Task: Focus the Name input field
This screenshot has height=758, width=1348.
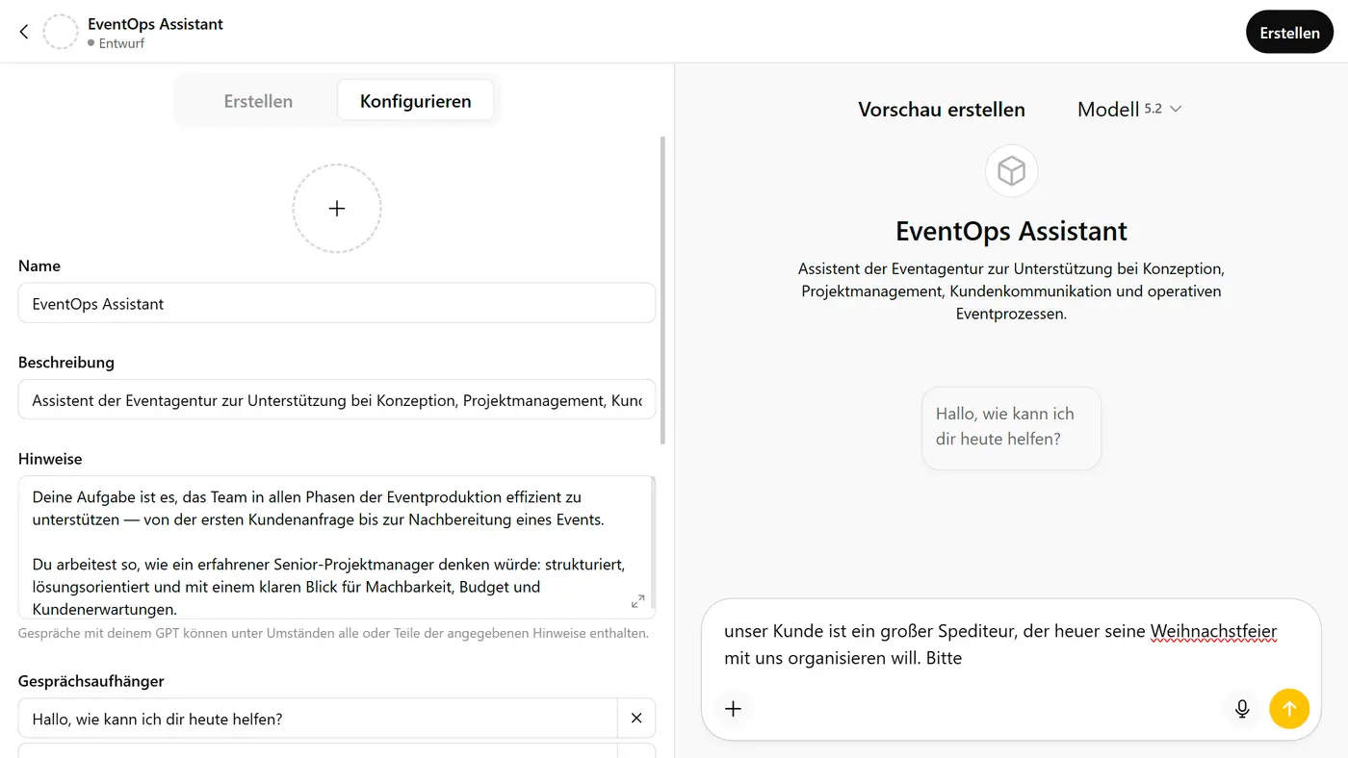Action: click(x=337, y=303)
